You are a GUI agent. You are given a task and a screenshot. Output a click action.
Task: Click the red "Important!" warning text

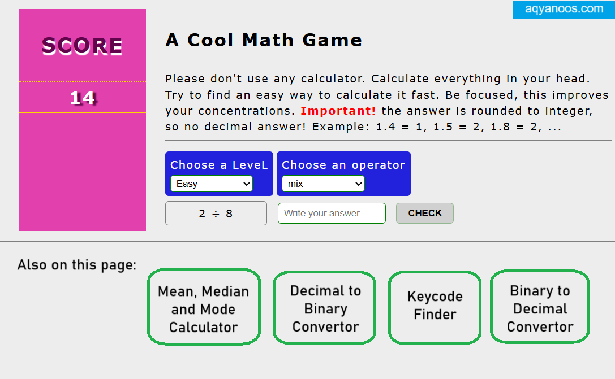(338, 111)
